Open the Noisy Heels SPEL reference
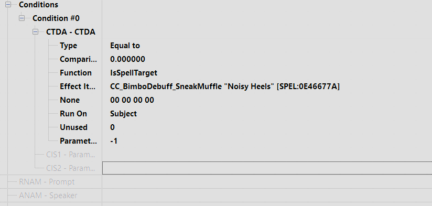 [x=225, y=86]
